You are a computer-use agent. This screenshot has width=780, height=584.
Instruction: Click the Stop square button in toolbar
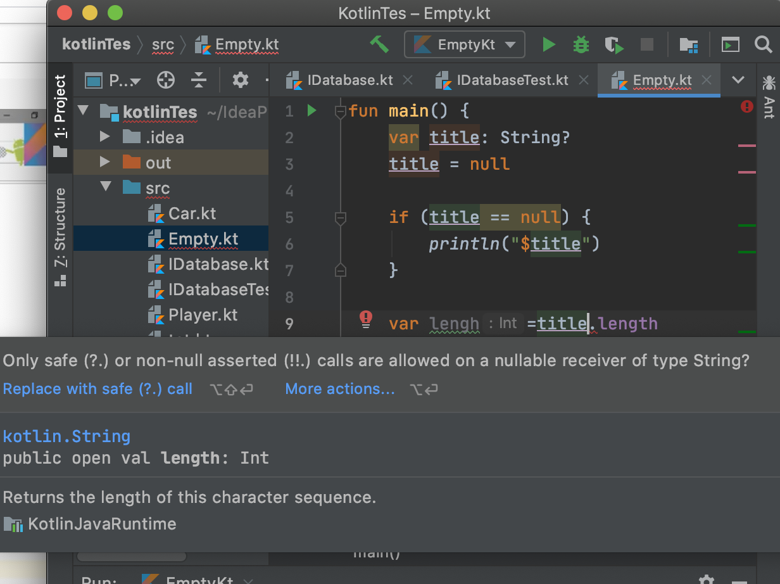coord(646,44)
